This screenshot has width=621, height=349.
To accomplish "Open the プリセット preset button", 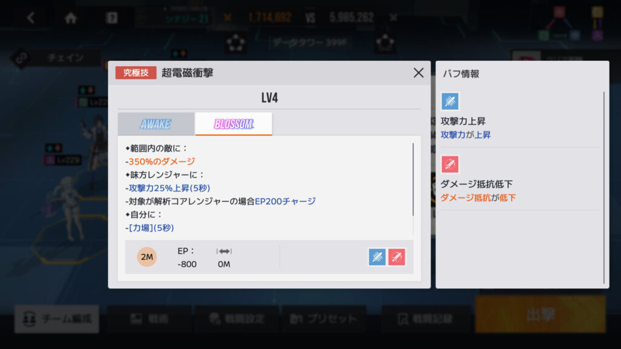I will [x=323, y=319].
